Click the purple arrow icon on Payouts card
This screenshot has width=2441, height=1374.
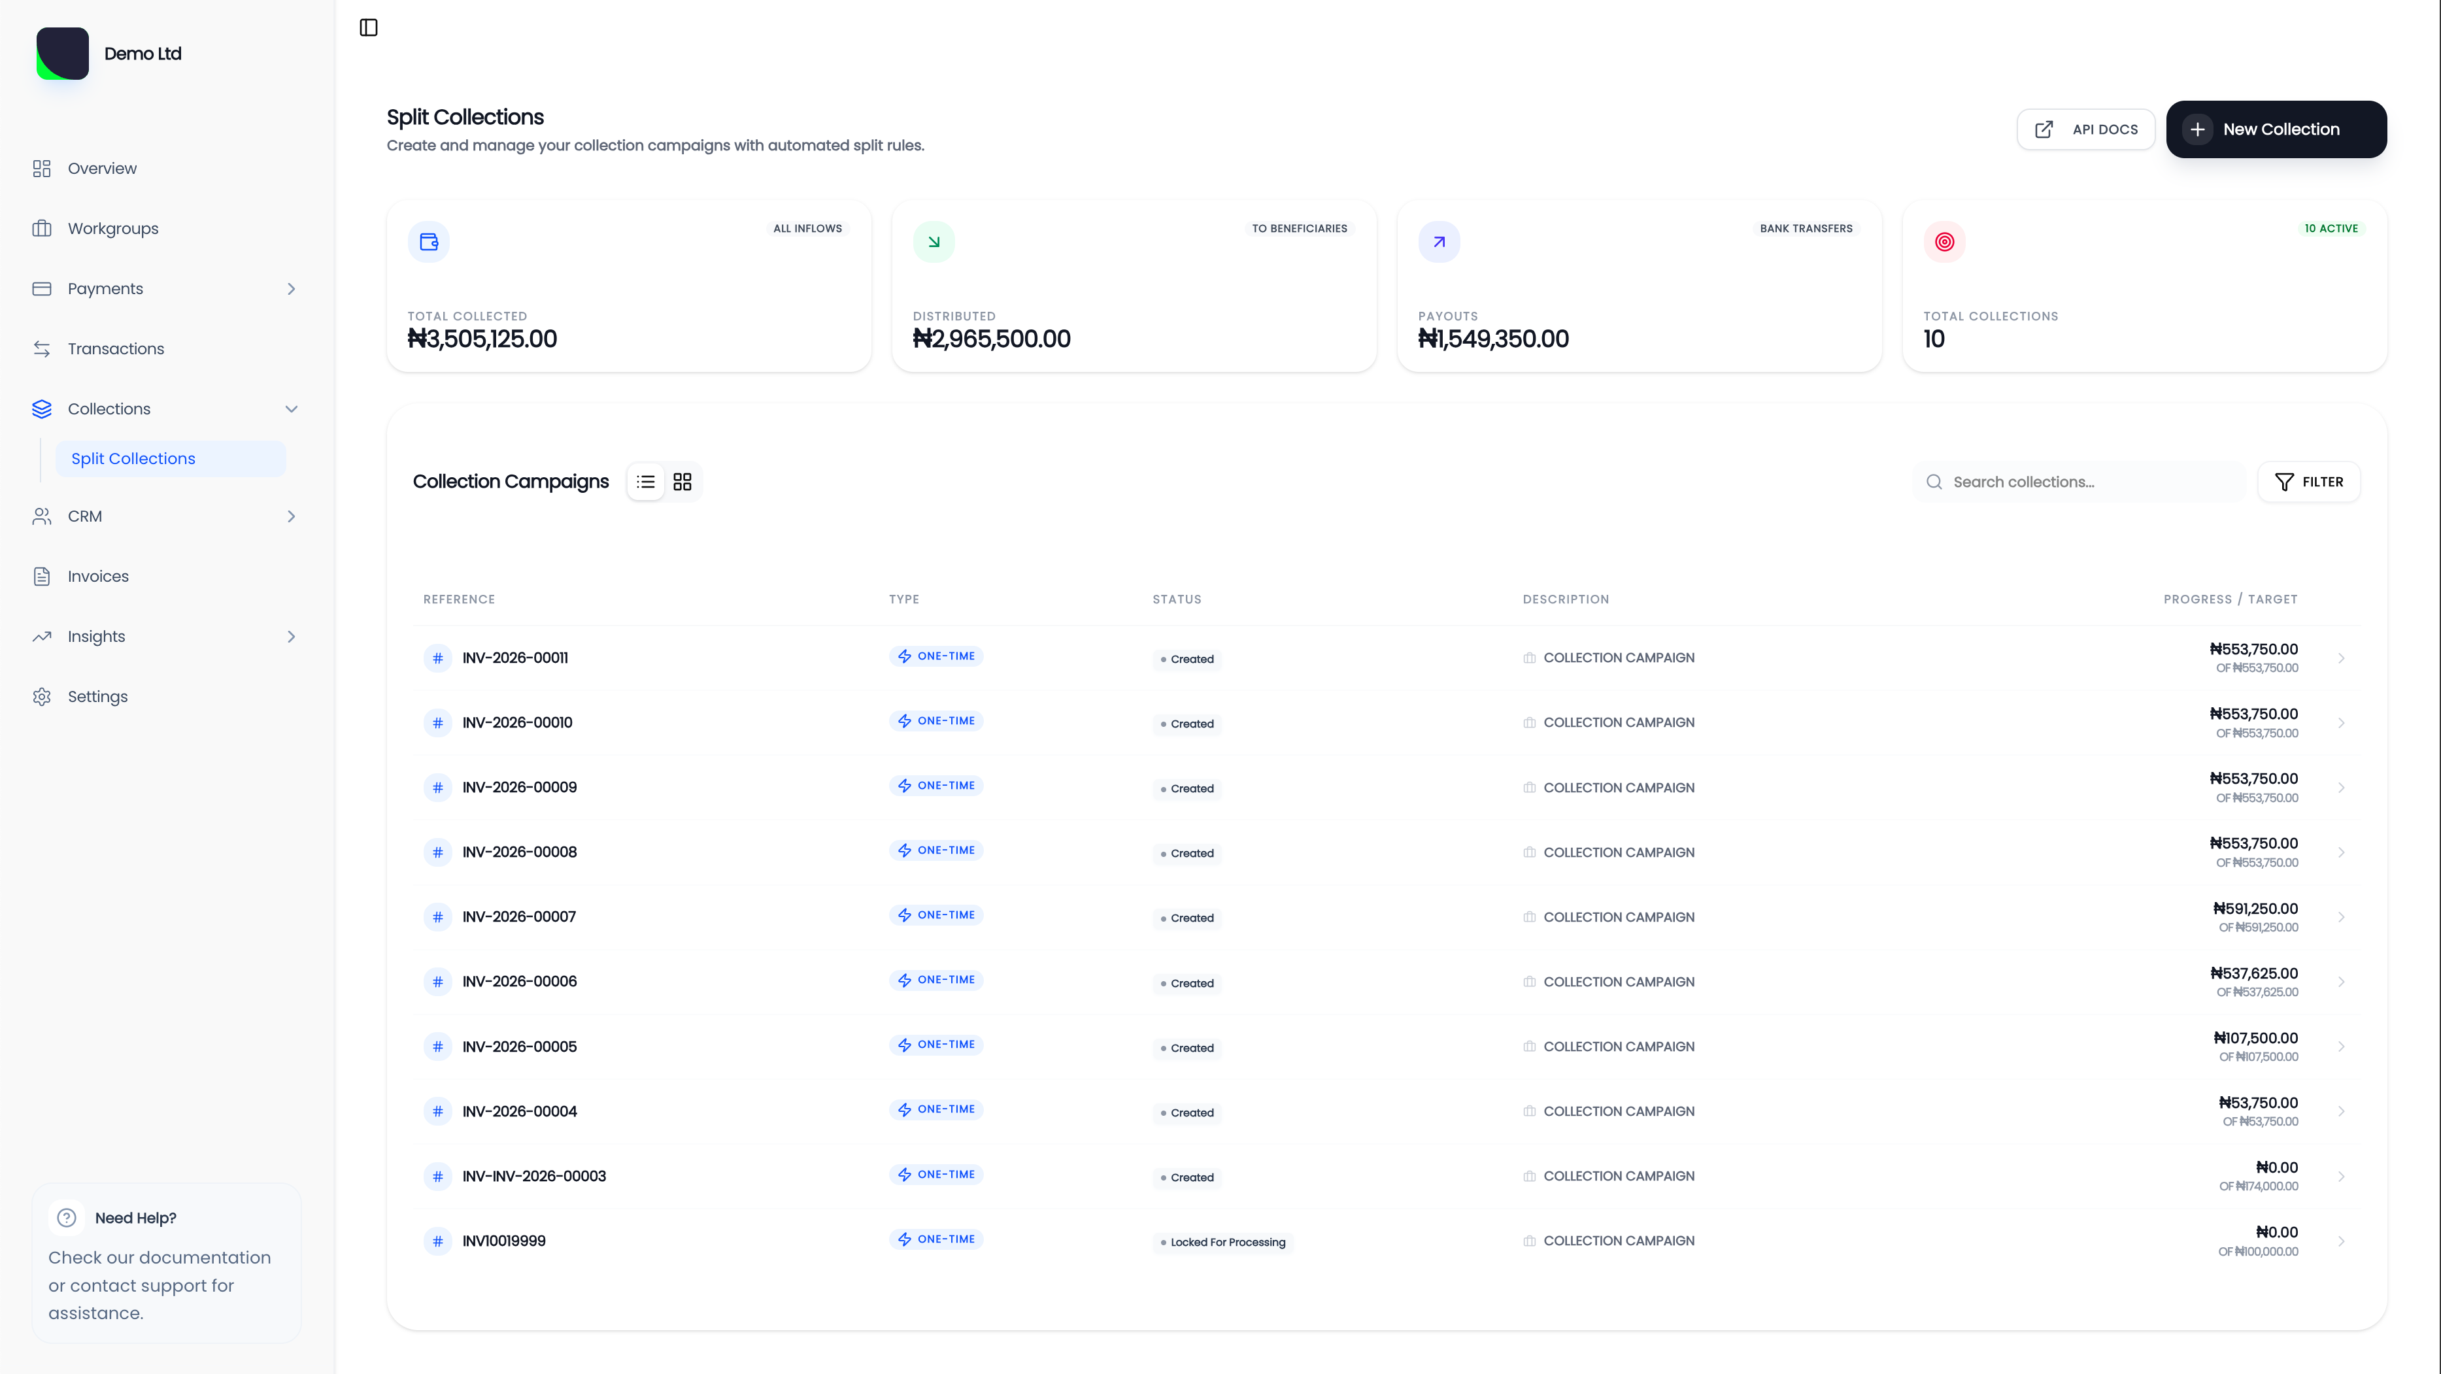tap(1438, 242)
